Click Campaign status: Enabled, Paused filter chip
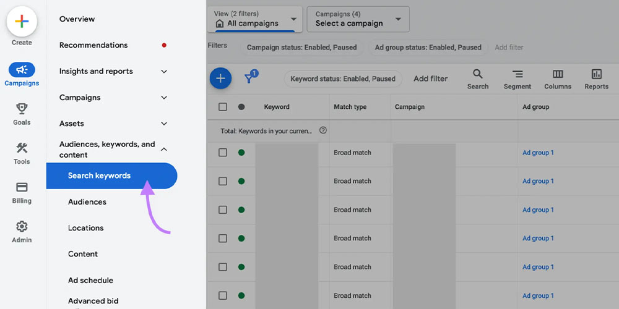619x309 pixels. tap(302, 48)
